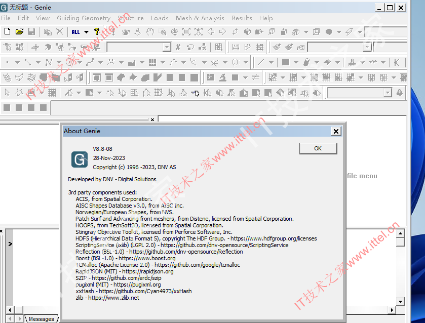425x323 pixels.
Task: Select the zigzag spring tool
Action: click(x=373, y=62)
